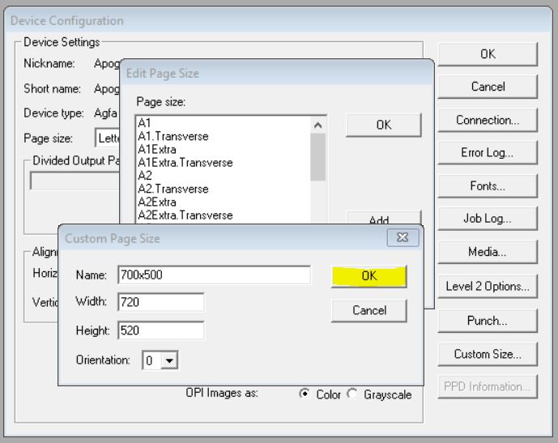Select A1 in page size list

224,123
